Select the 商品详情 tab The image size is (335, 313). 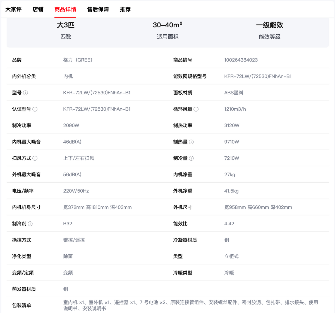tap(65, 9)
